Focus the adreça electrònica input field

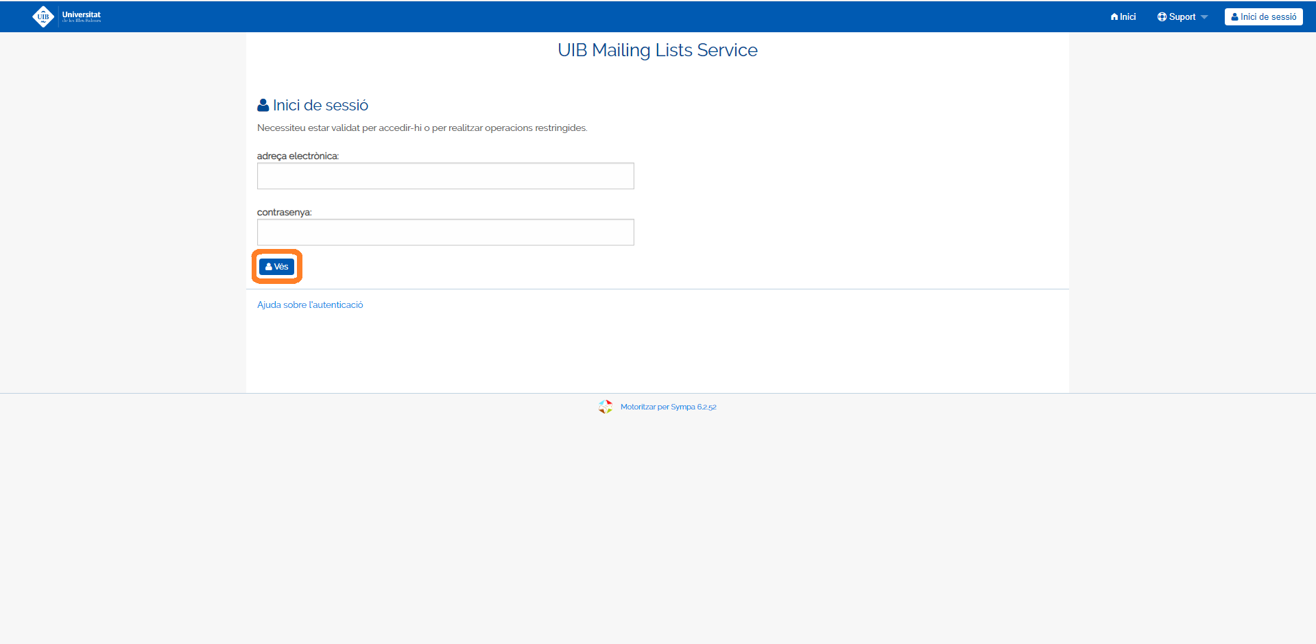pos(445,176)
